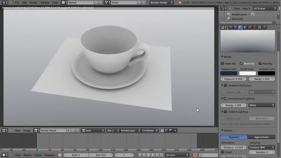Image resolution: width=281 pixels, height=158 pixels.
Task: Add a new scene
Action: pyautogui.click(x=140, y=3)
